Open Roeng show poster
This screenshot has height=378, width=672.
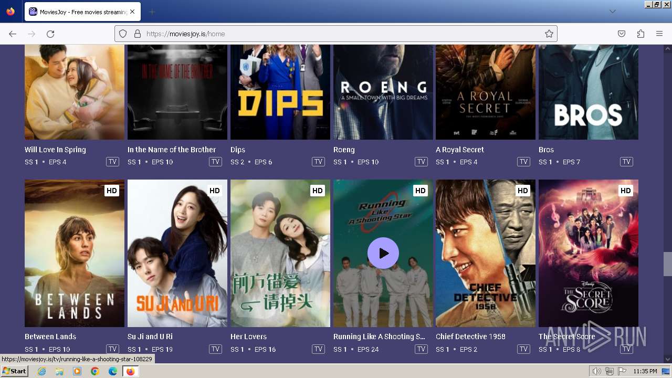383,92
